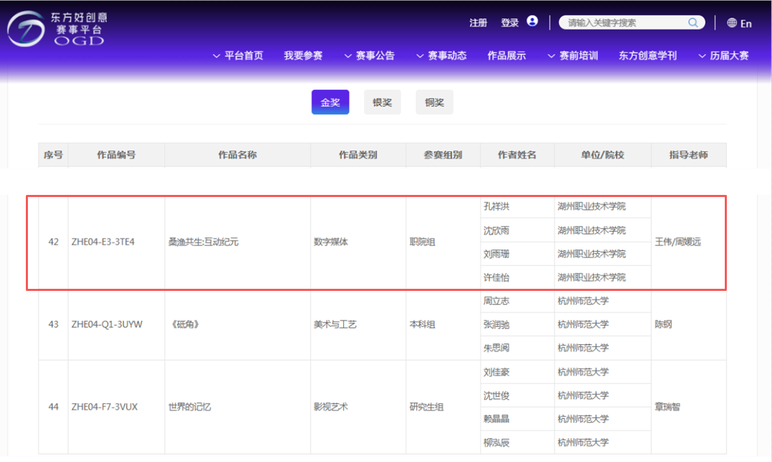The width and height of the screenshot is (772, 462).
Task: Open the user account avatar icon
Action: (532, 21)
